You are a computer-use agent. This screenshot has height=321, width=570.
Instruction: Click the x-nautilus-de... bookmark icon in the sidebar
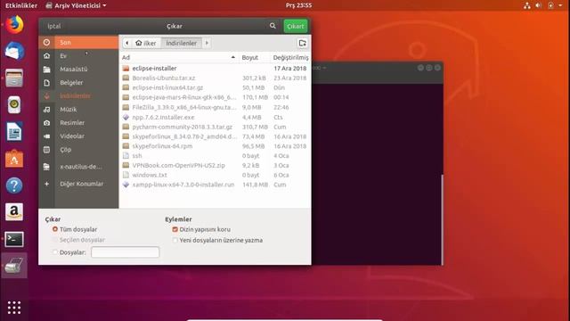(46, 167)
